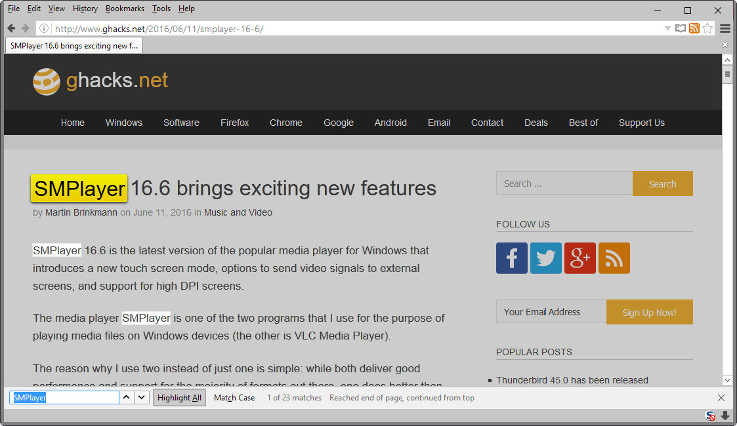The height and width of the screenshot is (426, 737).
Task: Click page scrollbar down arrow
Action: coord(727,380)
